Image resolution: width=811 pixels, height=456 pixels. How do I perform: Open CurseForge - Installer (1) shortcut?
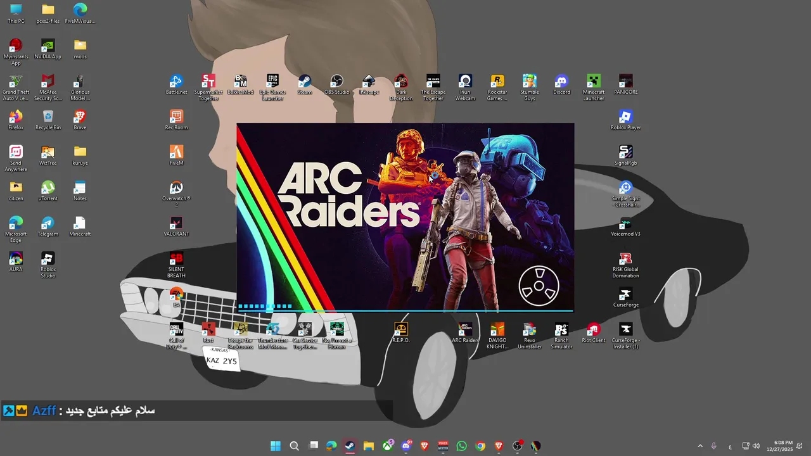[626, 336]
